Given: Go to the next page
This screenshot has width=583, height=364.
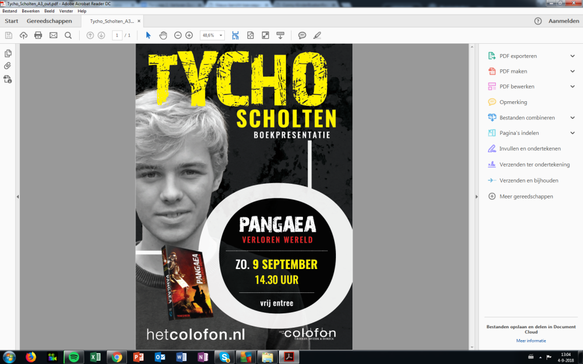Looking at the screenshot, I should pos(101,35).
